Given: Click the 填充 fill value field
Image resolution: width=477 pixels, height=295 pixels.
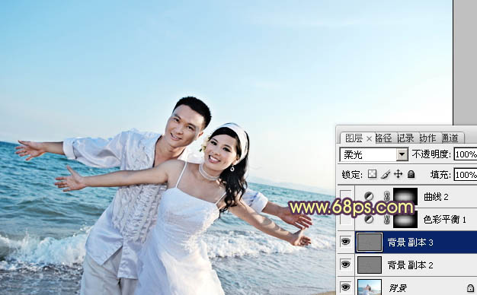Looking at the screenshot, I should (x=466, y=175).
